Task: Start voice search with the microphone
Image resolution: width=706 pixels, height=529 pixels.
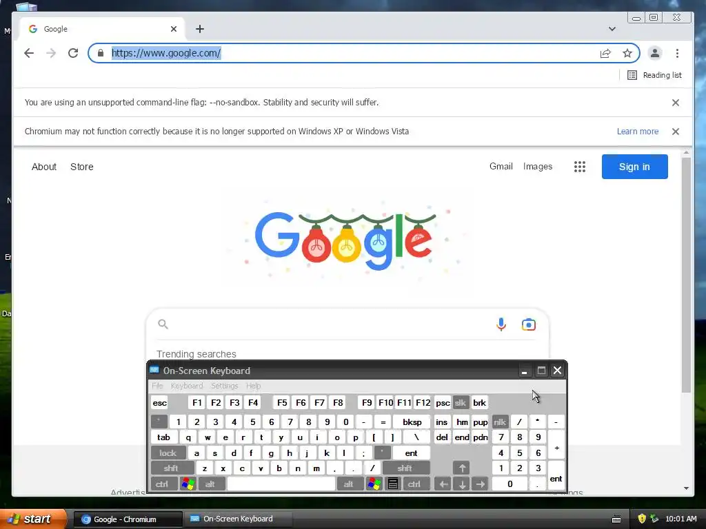Action: click(501, 324)
